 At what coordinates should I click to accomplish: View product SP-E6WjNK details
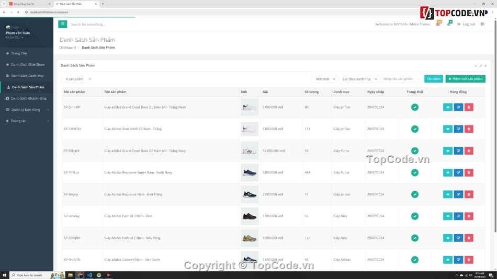(x=447, y=238)
